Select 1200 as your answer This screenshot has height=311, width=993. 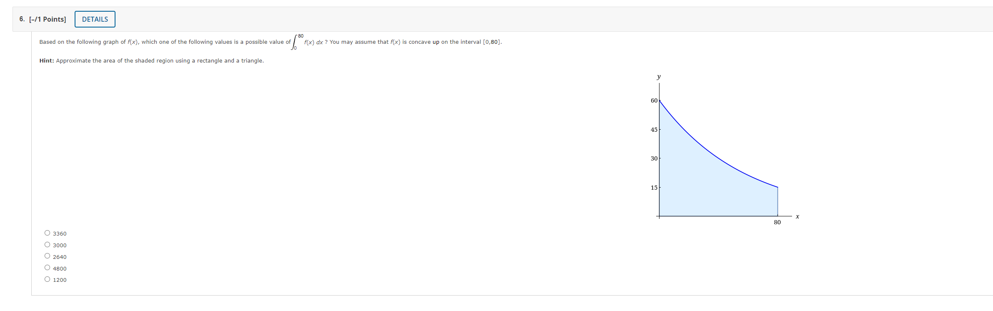point(48,279)
